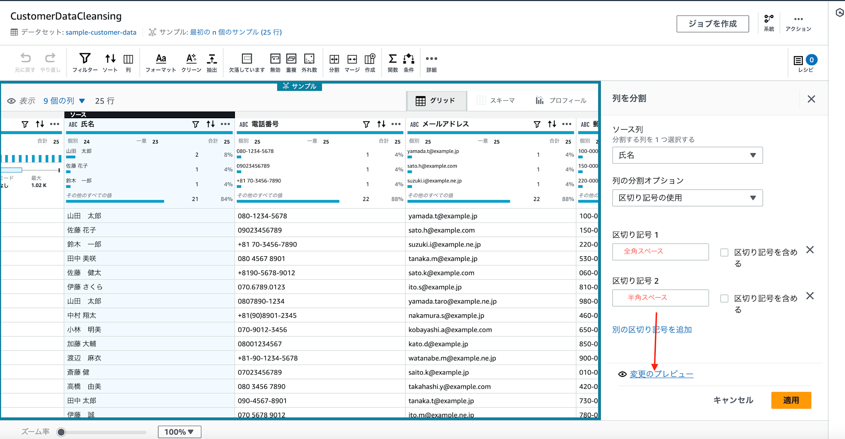Open the More details (詳細) toolbar menu
Image resolution: width=845 pixels, height=439 pixels.
[x=431, y=62]
